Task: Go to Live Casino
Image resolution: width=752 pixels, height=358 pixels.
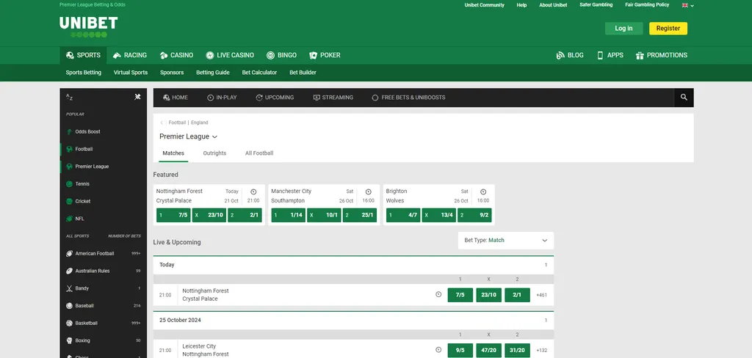Action: click(230, 55)
